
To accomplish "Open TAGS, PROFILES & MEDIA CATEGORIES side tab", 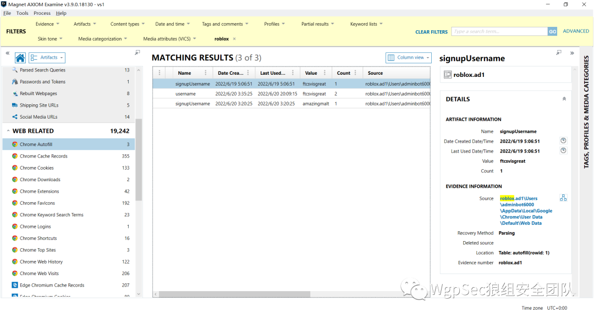I will point(586,111).
